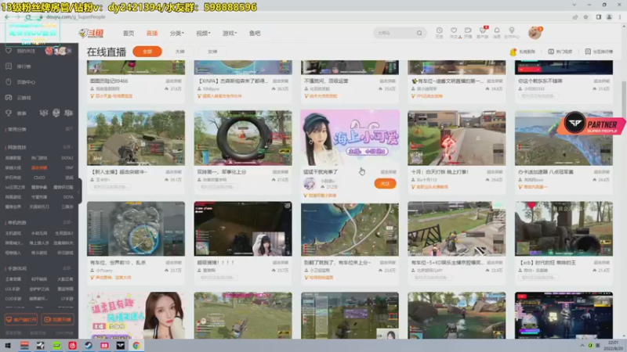
Task: Expand the 视频 video dropdown
Action: point(203,33)
